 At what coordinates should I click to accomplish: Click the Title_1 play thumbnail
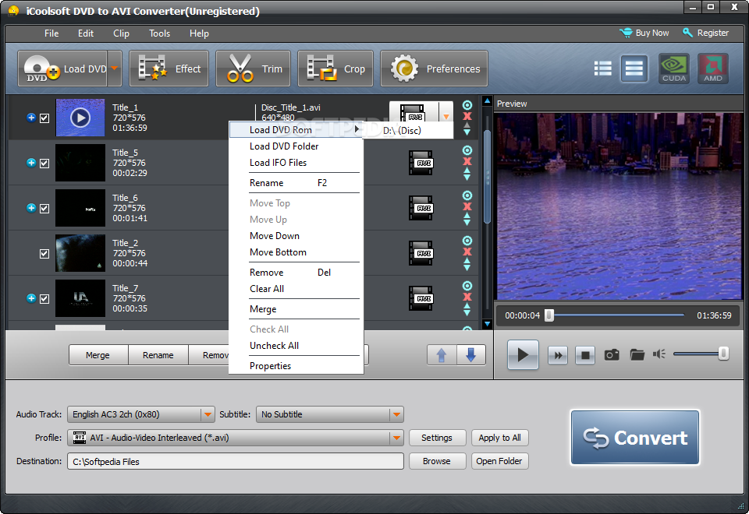pyautogui.click(x=80, y=118)
